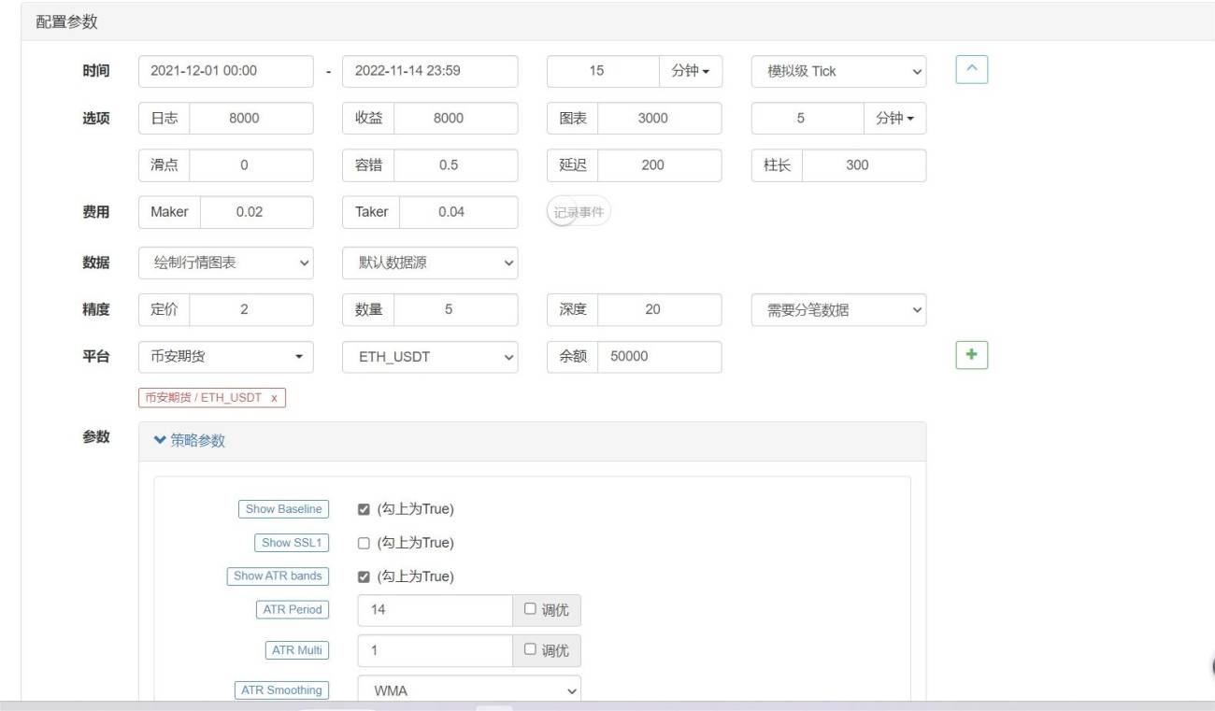Toggle the Show Baseline checkbox
This screenshot has width=1215, height=711.
[x=364, y=509]
